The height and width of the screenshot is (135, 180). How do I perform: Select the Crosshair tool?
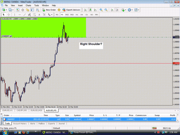[9, 15]
